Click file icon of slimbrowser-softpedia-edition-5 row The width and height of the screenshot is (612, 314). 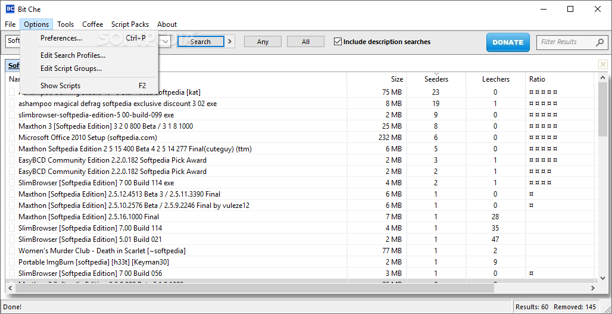tap(12, 115)
